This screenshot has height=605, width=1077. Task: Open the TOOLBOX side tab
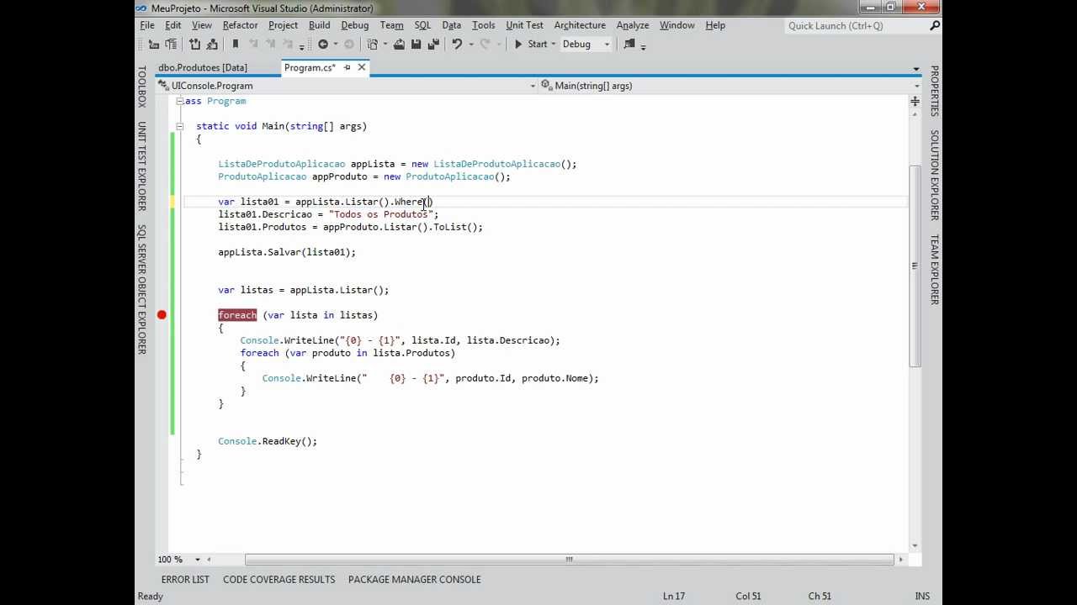point(141,87)
